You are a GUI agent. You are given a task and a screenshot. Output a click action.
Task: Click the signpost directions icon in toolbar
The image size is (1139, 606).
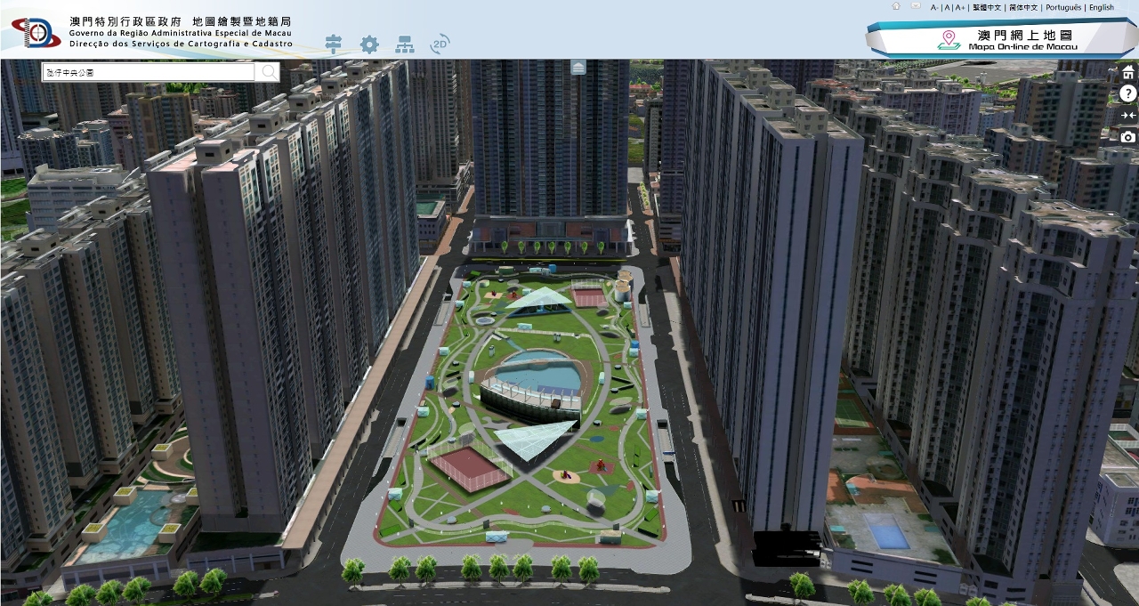click(334, 44)
